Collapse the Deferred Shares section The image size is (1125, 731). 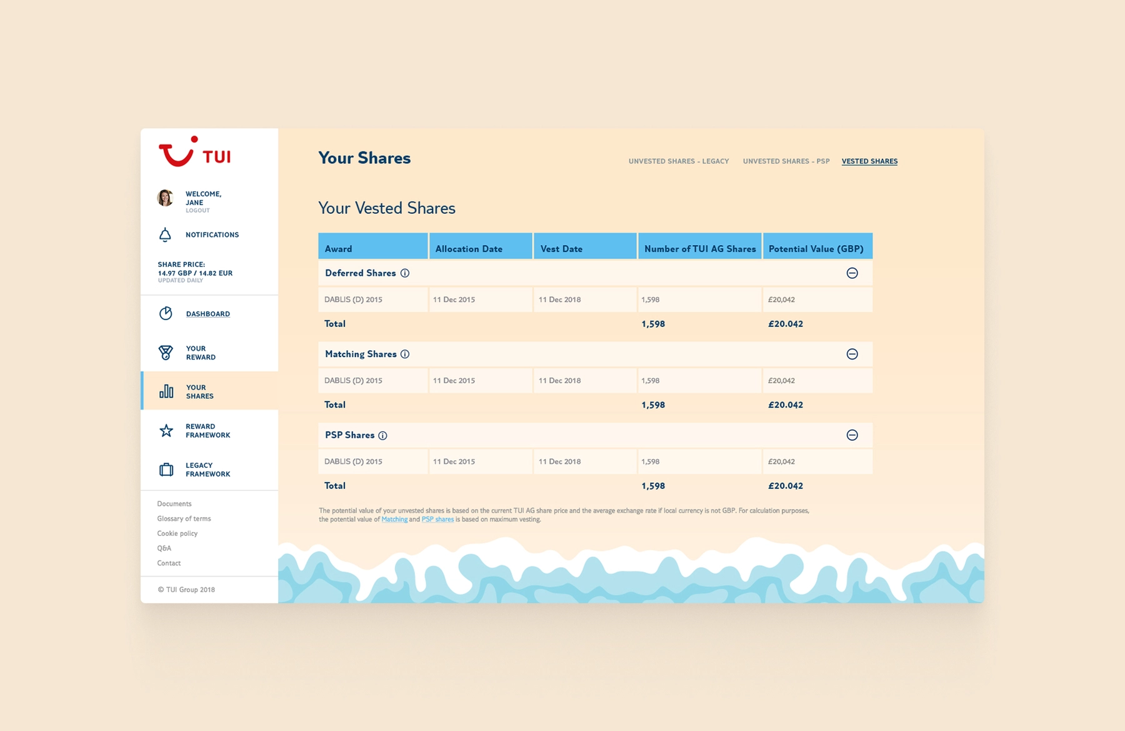(x=852, y=273)
